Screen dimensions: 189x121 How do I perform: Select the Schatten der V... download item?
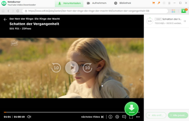(x=167, y=21)
